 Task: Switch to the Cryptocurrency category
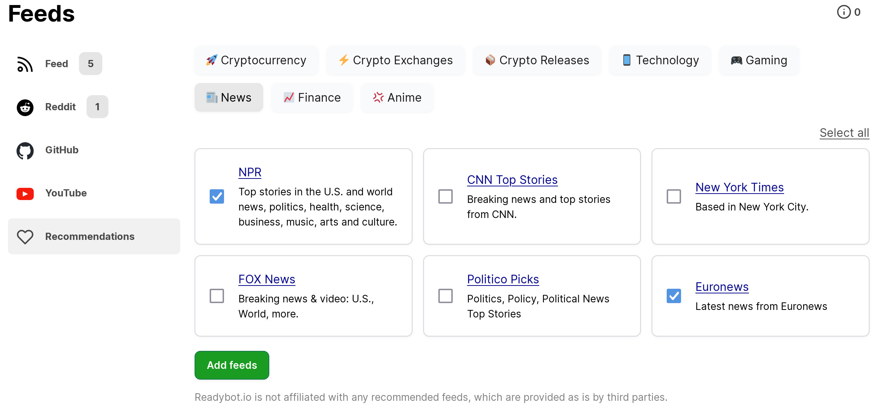pos(256,60)
